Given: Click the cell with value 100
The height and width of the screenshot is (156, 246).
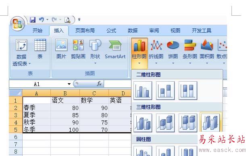Looking at the screenshot, I should (65, 129).
